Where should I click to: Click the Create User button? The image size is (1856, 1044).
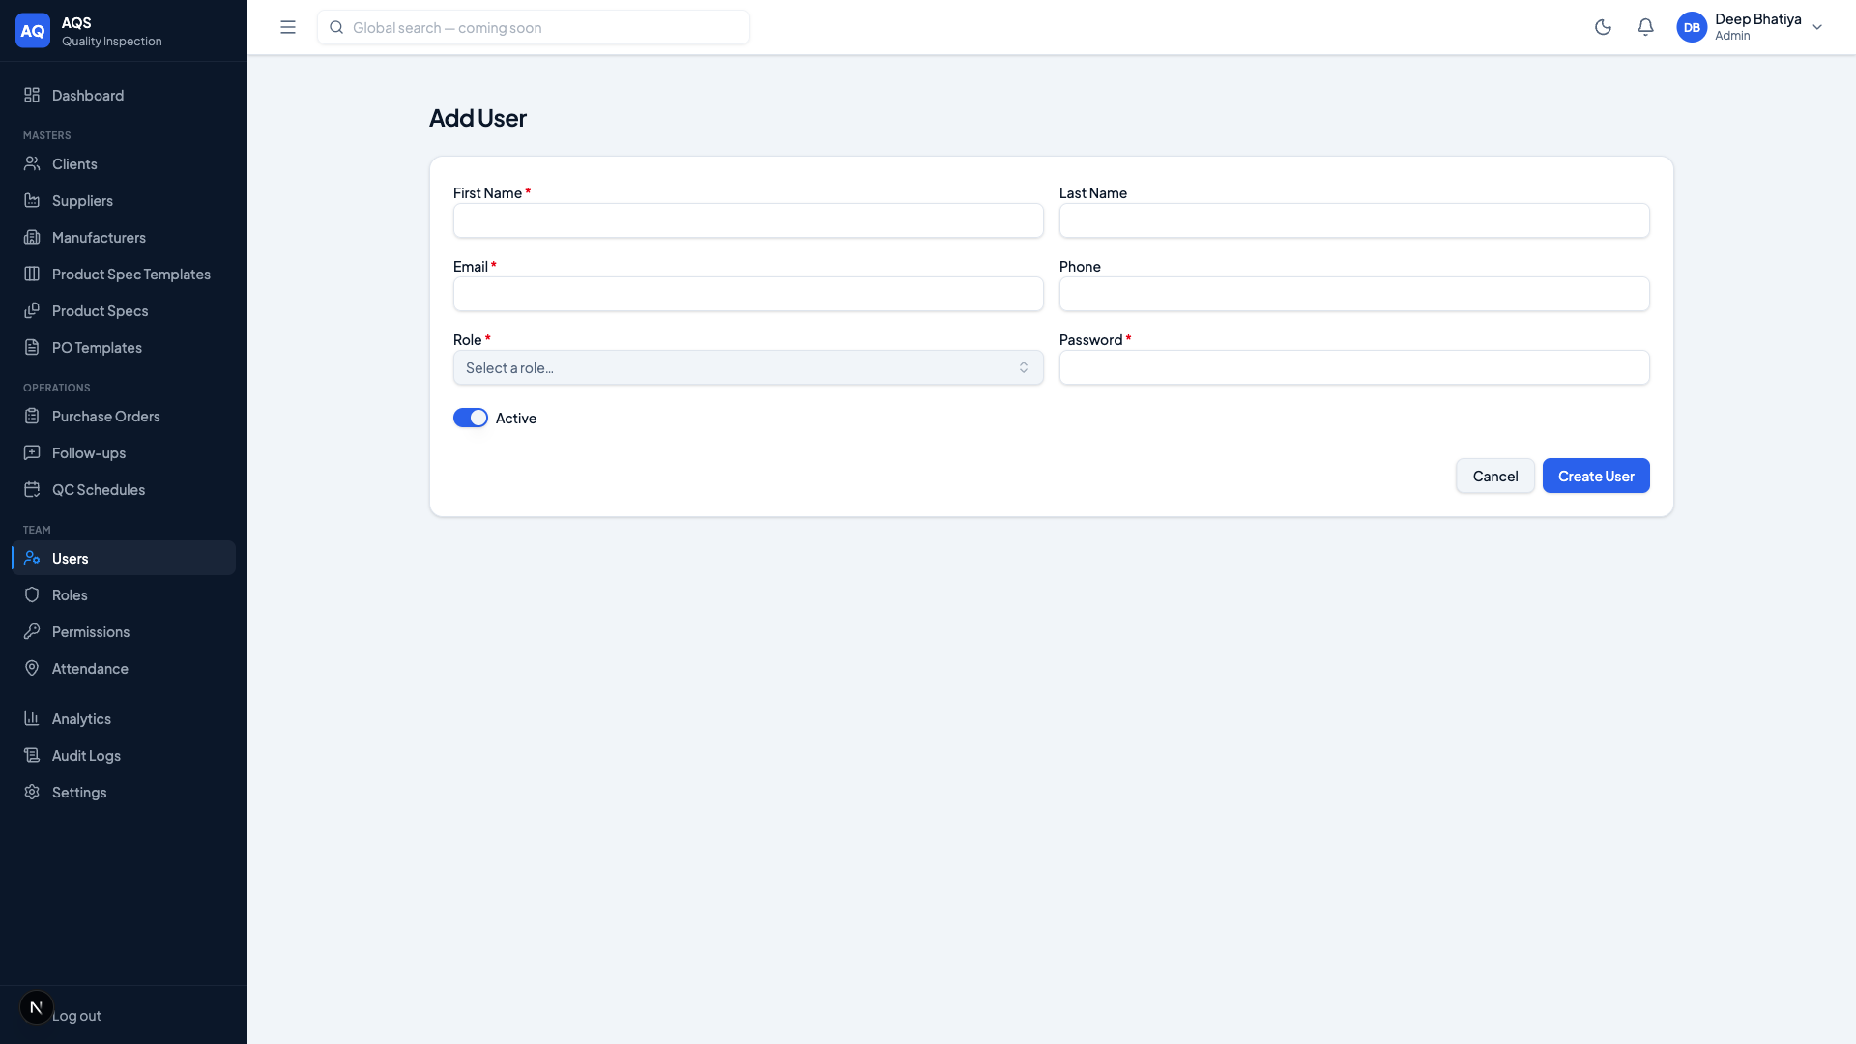click(1596, 476)
